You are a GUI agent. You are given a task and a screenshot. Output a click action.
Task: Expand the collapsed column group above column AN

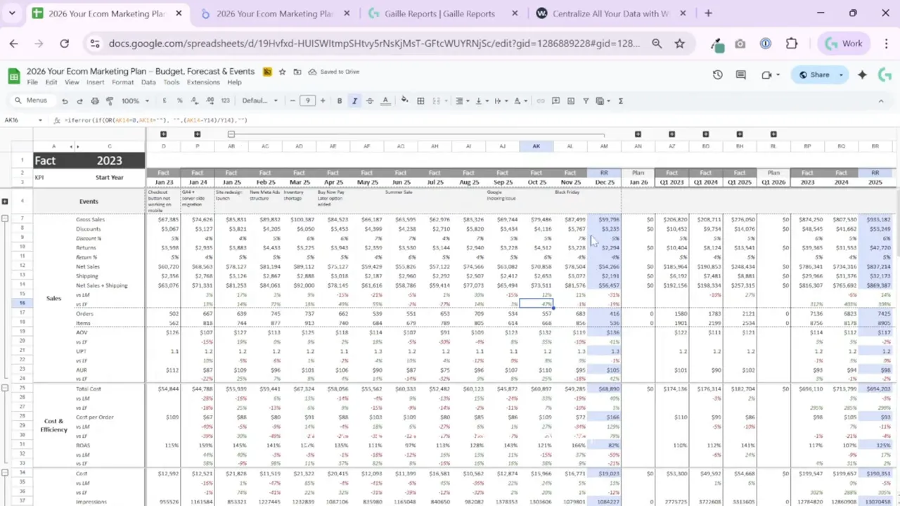[x=638, y=134]
